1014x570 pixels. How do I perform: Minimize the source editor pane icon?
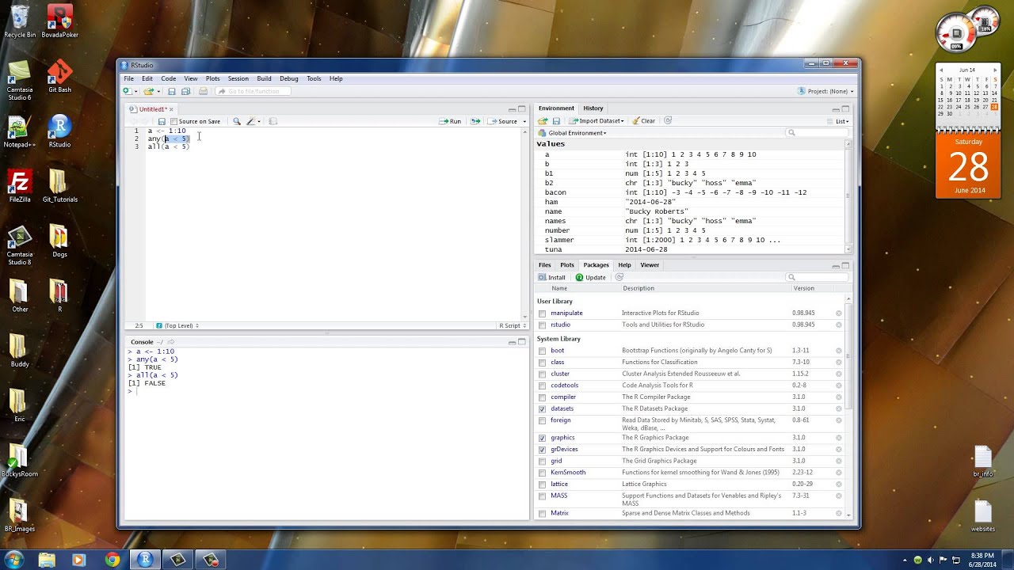[512, 109]
